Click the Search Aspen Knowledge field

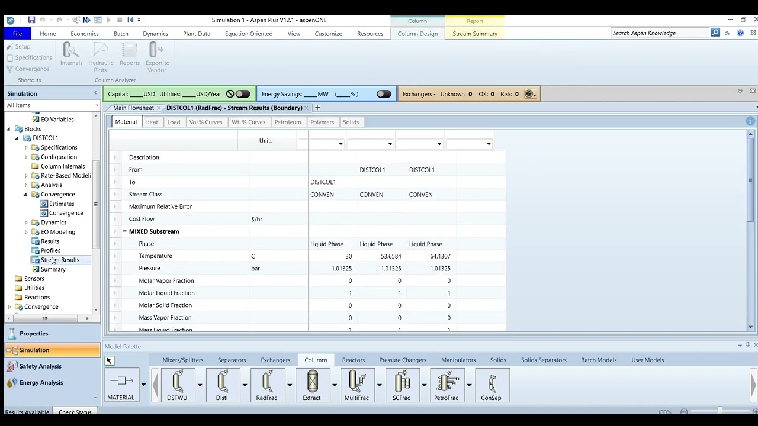659,33
